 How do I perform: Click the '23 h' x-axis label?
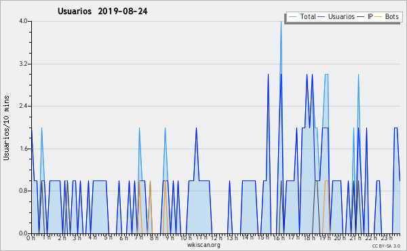(x=387, y=238)
